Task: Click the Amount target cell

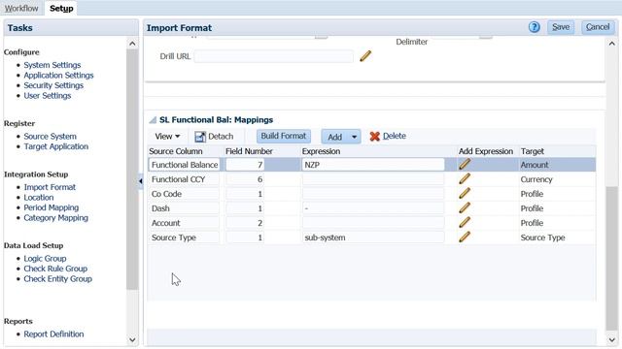Action: click(x=535, y=165)
